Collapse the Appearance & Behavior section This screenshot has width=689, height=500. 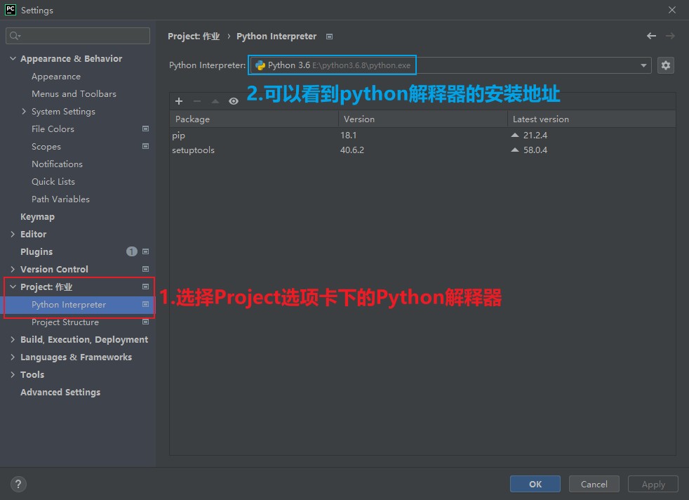pos(13,58)
